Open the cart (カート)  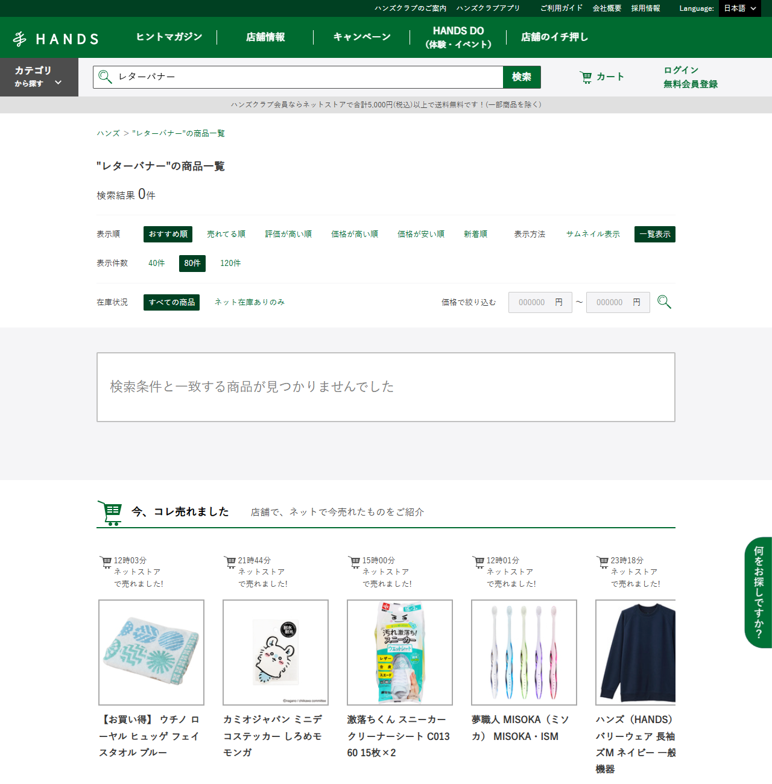click(x=601, y=77)
